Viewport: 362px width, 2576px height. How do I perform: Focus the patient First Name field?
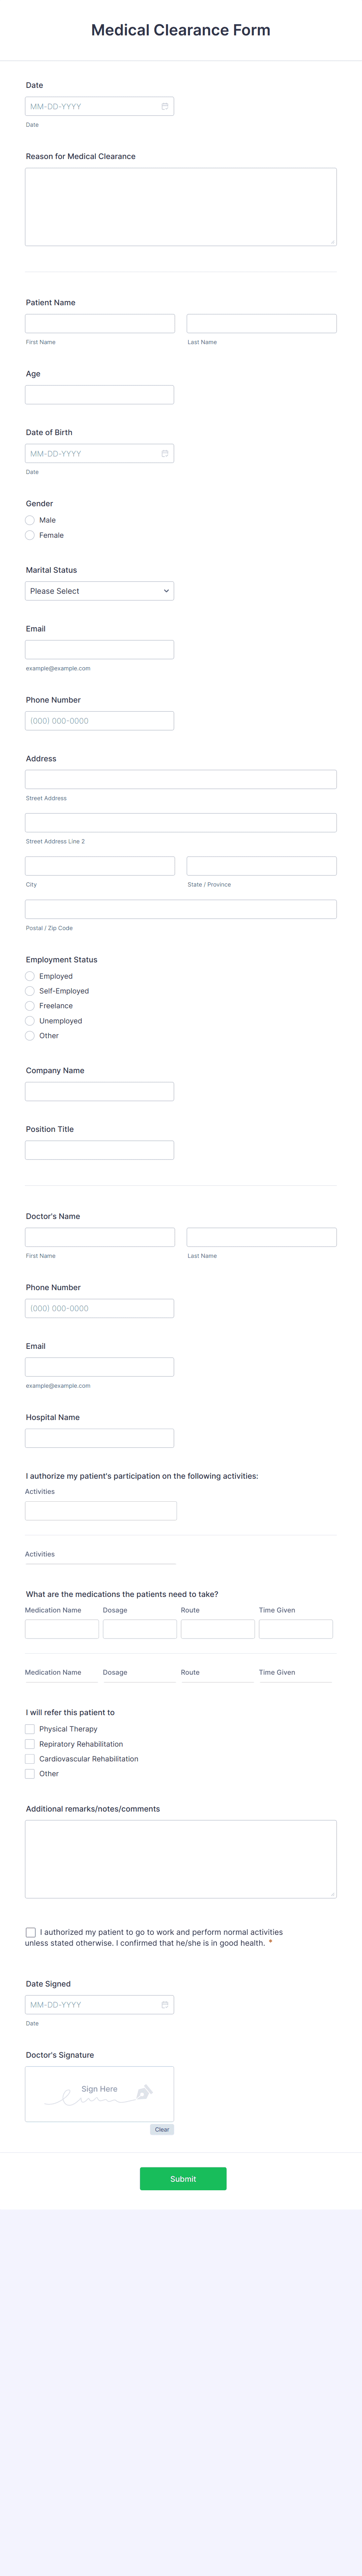[x=100, y=324]
